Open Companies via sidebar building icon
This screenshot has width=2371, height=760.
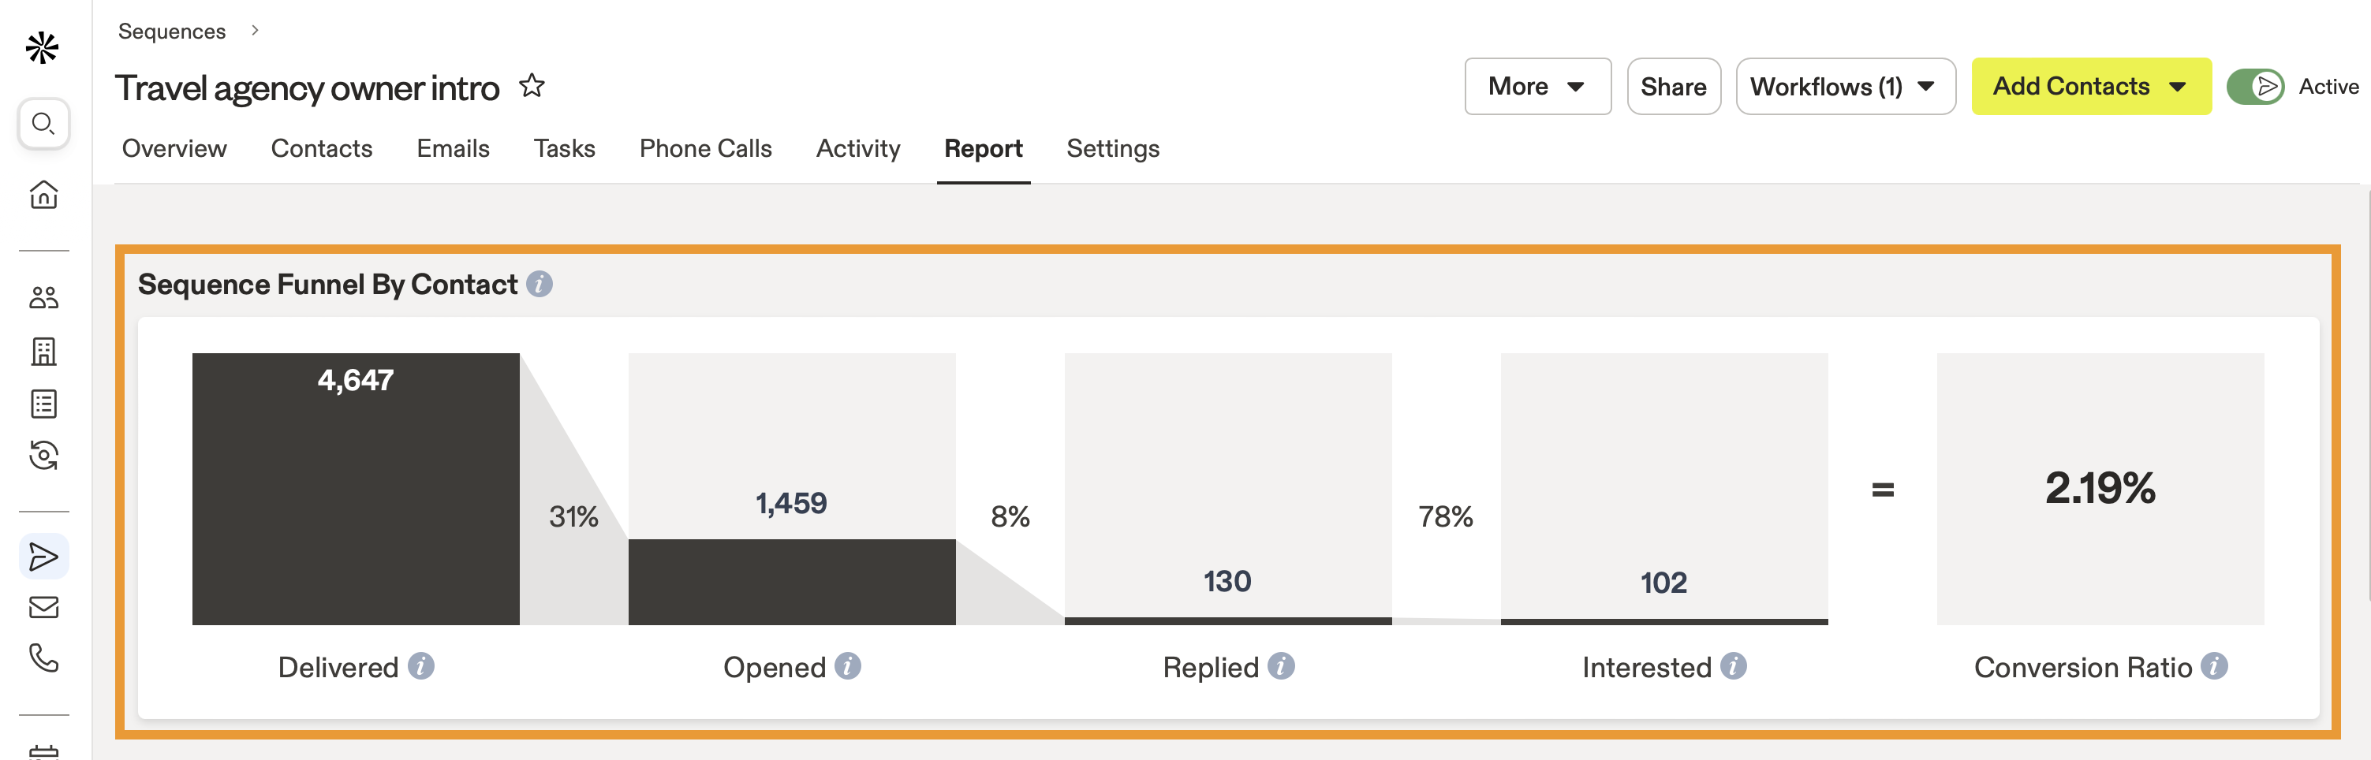tap(43, 351)
